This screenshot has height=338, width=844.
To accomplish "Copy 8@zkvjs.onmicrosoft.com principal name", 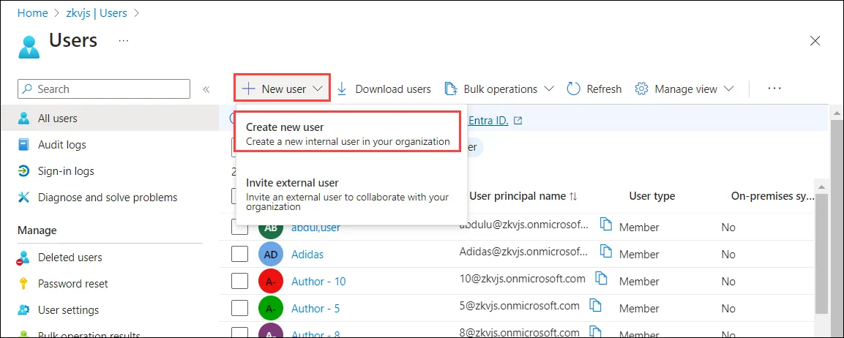I will tap(595, 331).
